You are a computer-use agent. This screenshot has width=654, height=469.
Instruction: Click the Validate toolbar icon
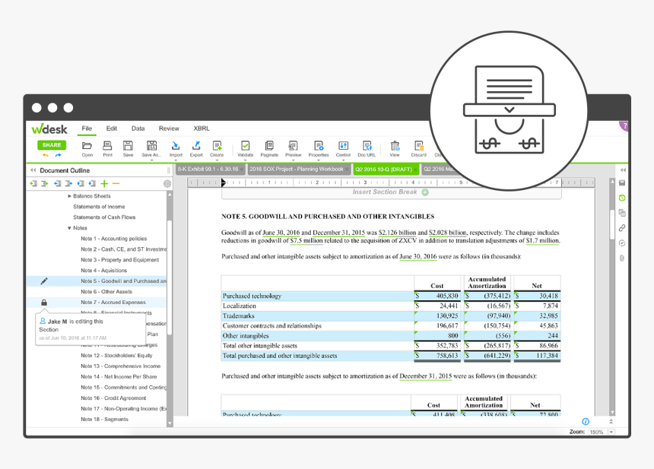[x=245, y=147]
